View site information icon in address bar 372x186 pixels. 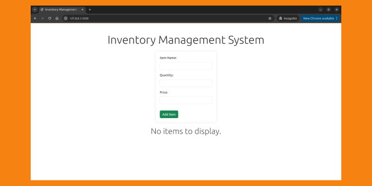(x=66, y=18)
